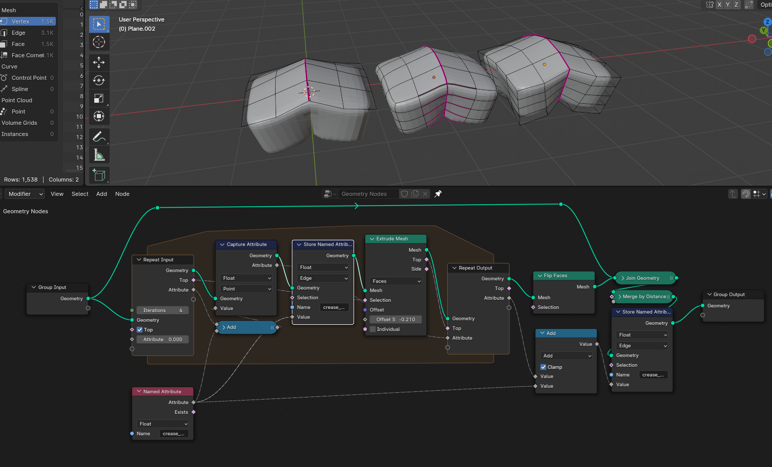Open Point domain dropdown in Capture Attribute

tap(247, 289)
